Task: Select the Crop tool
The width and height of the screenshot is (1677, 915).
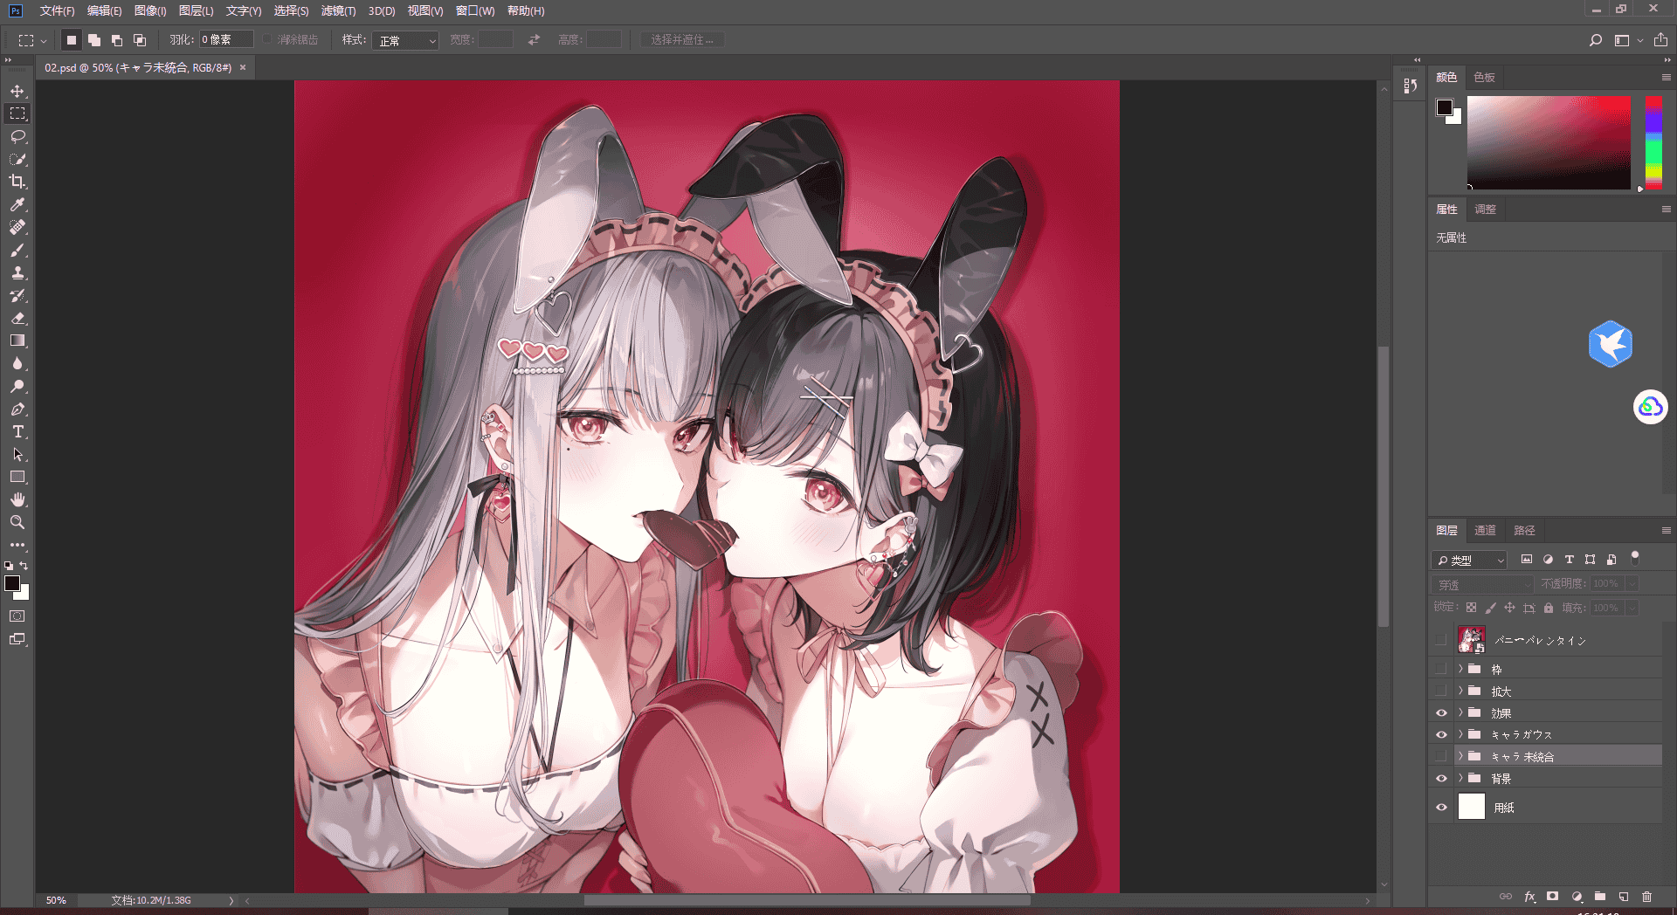Action: pos(17,182)
